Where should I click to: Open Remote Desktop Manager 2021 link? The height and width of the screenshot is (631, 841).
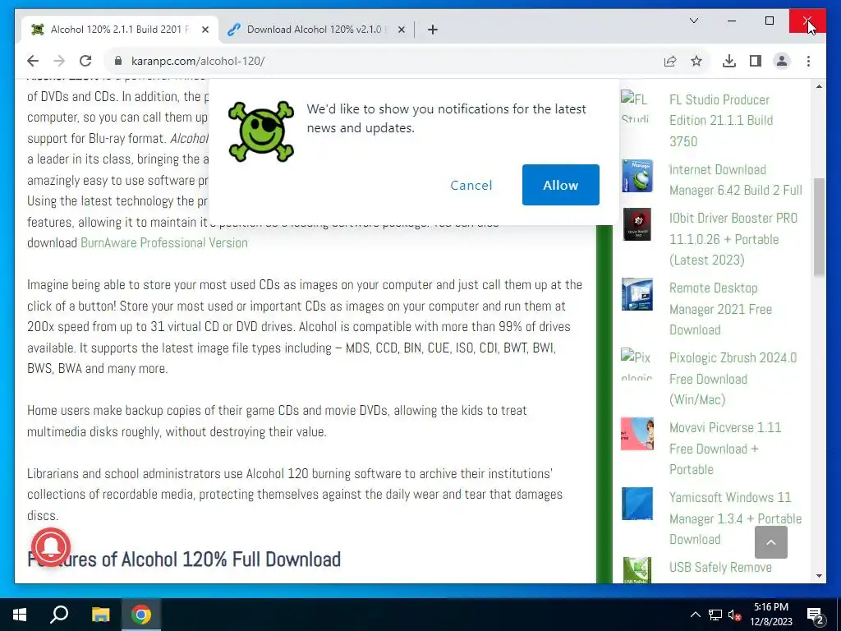720,309
